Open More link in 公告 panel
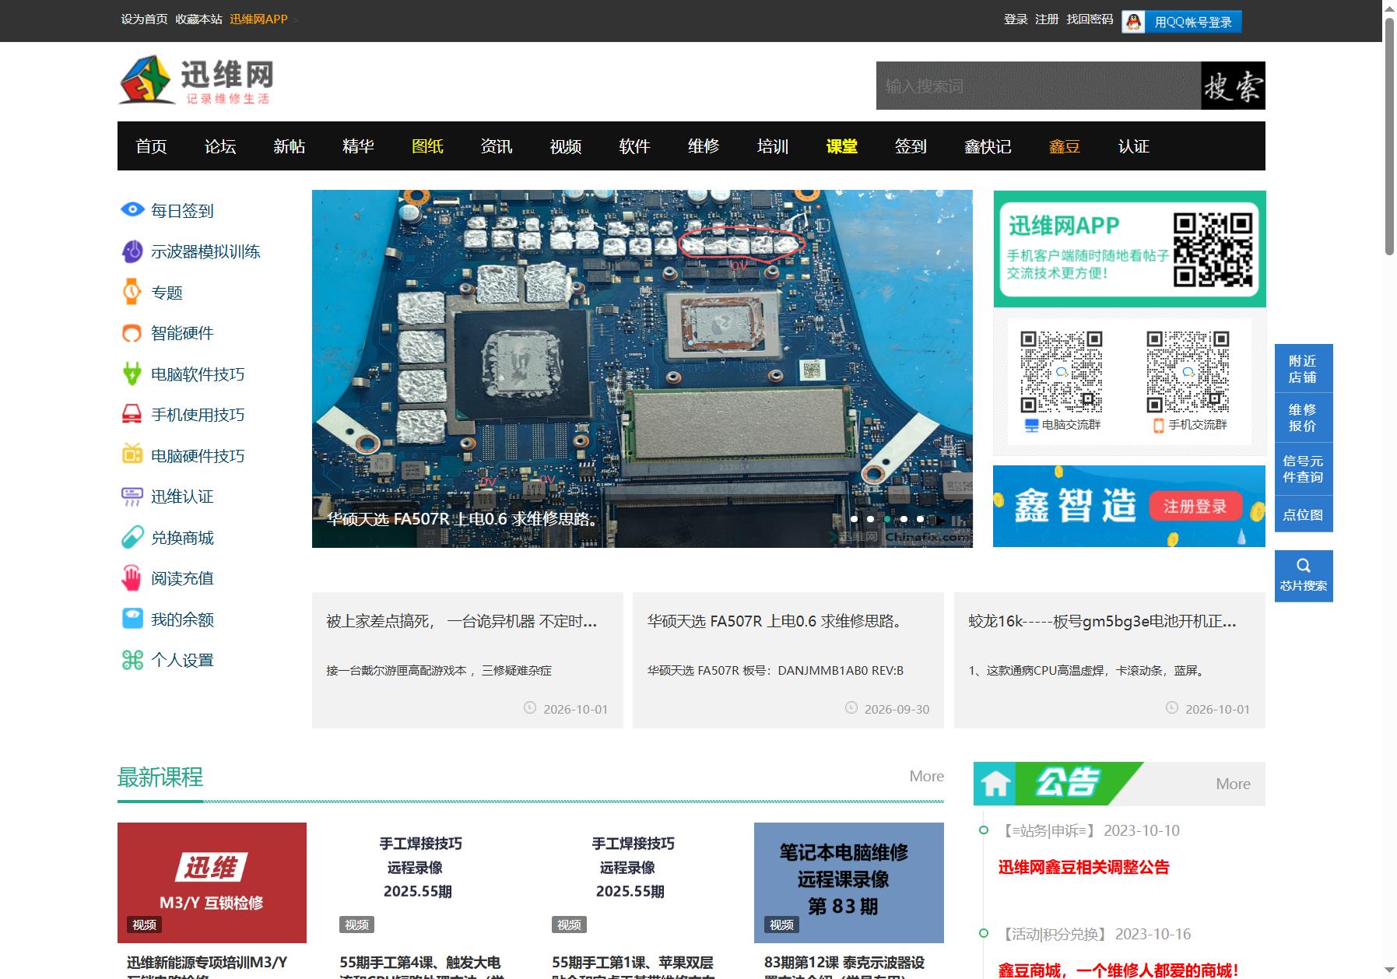 coord(1233,784)
